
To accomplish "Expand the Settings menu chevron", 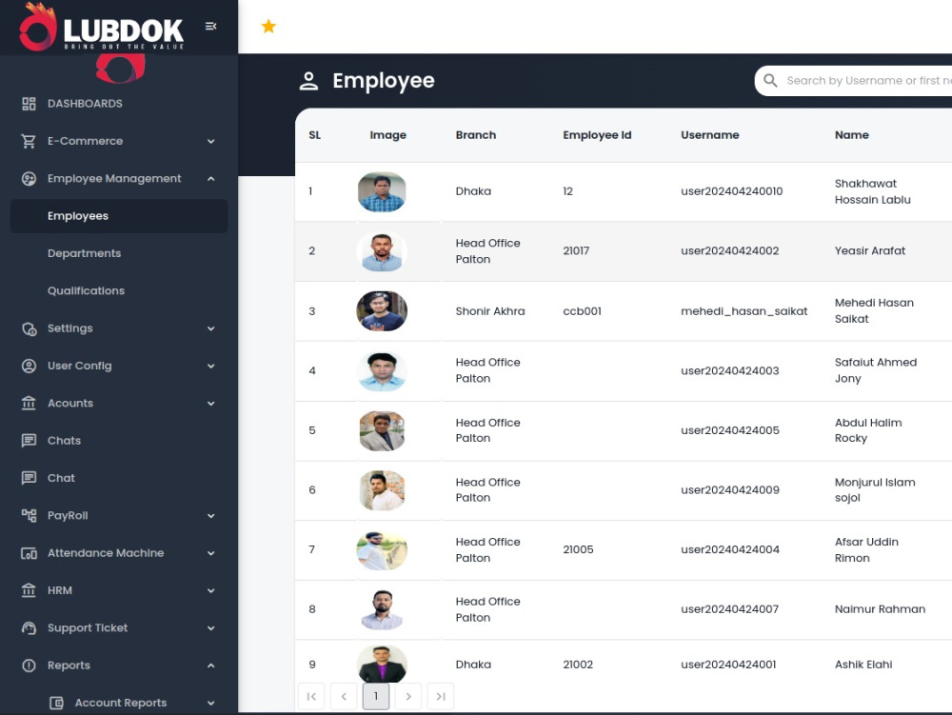I will coord(210,328).
